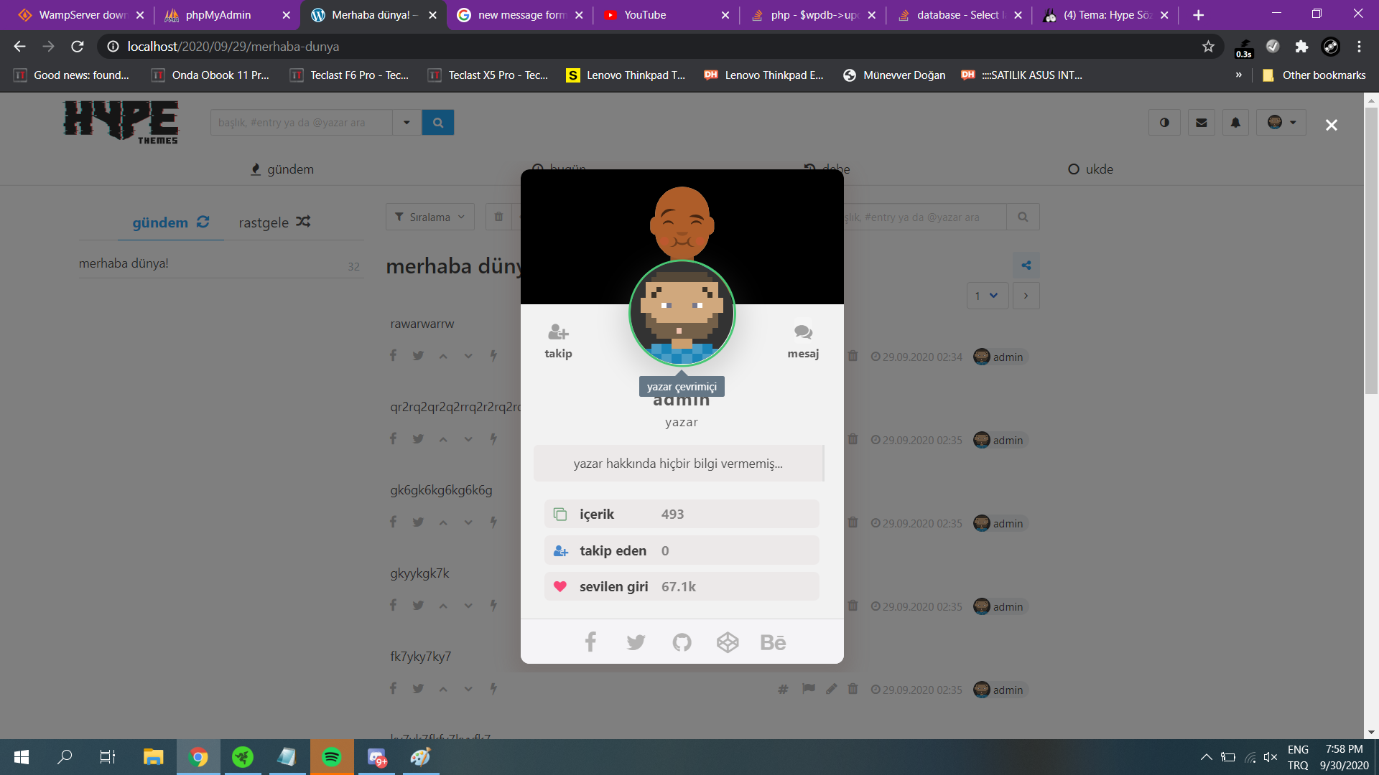The image size is (1379, 775).
Task: Open notifications bell icon
Action: pyautogui.click(x=1235, y=123)
